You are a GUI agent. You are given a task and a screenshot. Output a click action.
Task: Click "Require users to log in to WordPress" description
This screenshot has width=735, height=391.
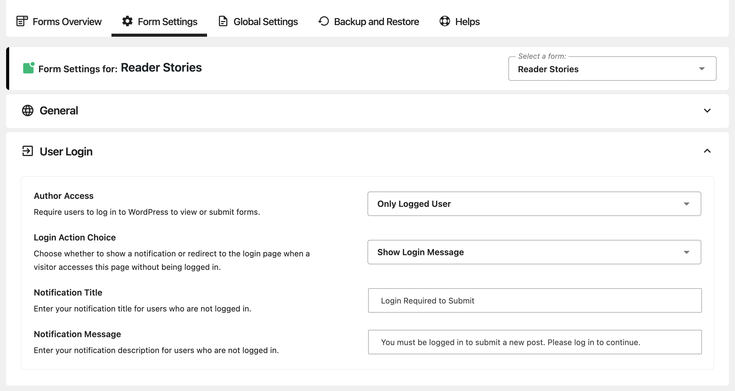click(x=147, y=212)
